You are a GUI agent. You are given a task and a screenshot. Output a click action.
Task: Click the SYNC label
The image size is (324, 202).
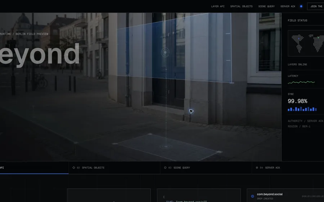[291, 94]
